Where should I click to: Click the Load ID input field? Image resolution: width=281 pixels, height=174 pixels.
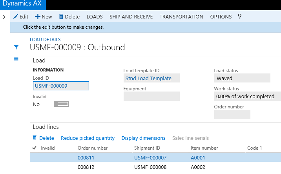coord(61,86)
